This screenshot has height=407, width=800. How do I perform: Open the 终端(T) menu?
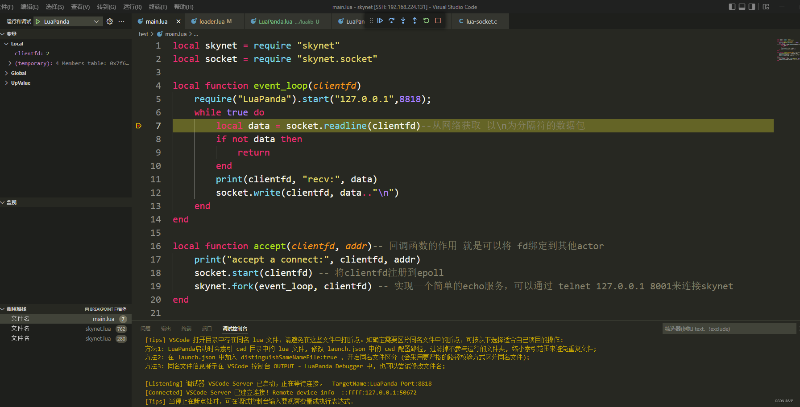(158, 7)
